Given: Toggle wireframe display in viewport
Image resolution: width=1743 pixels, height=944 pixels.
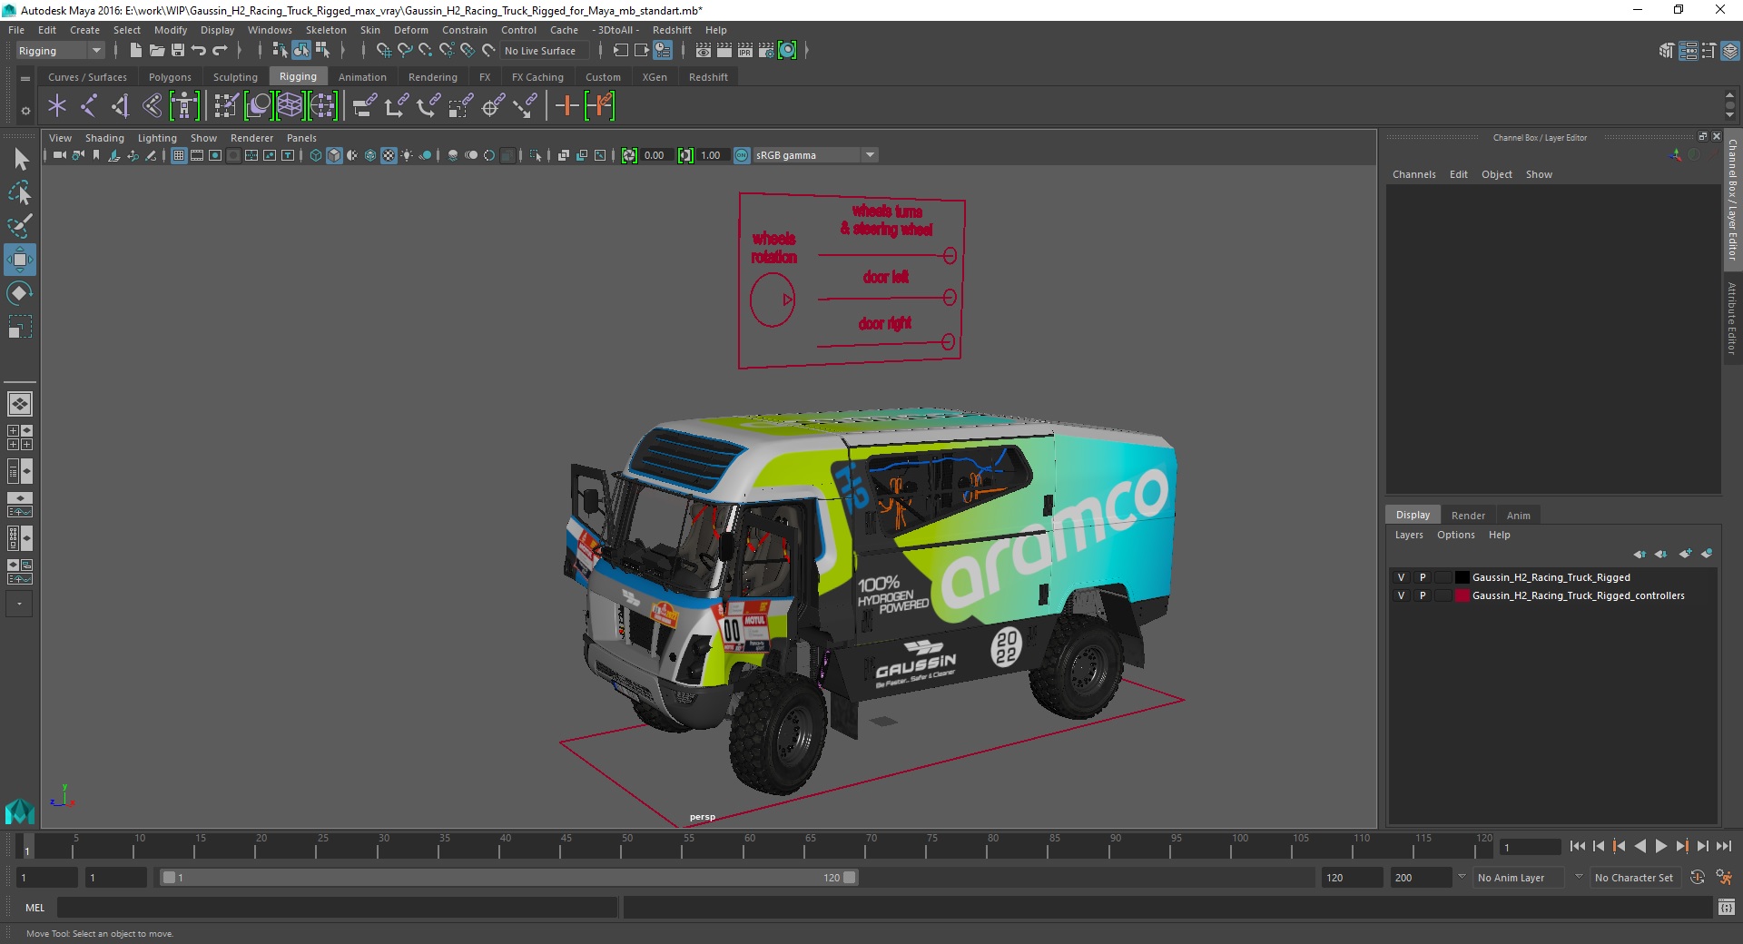Looking at the screenshot, I should coord(316,155).
